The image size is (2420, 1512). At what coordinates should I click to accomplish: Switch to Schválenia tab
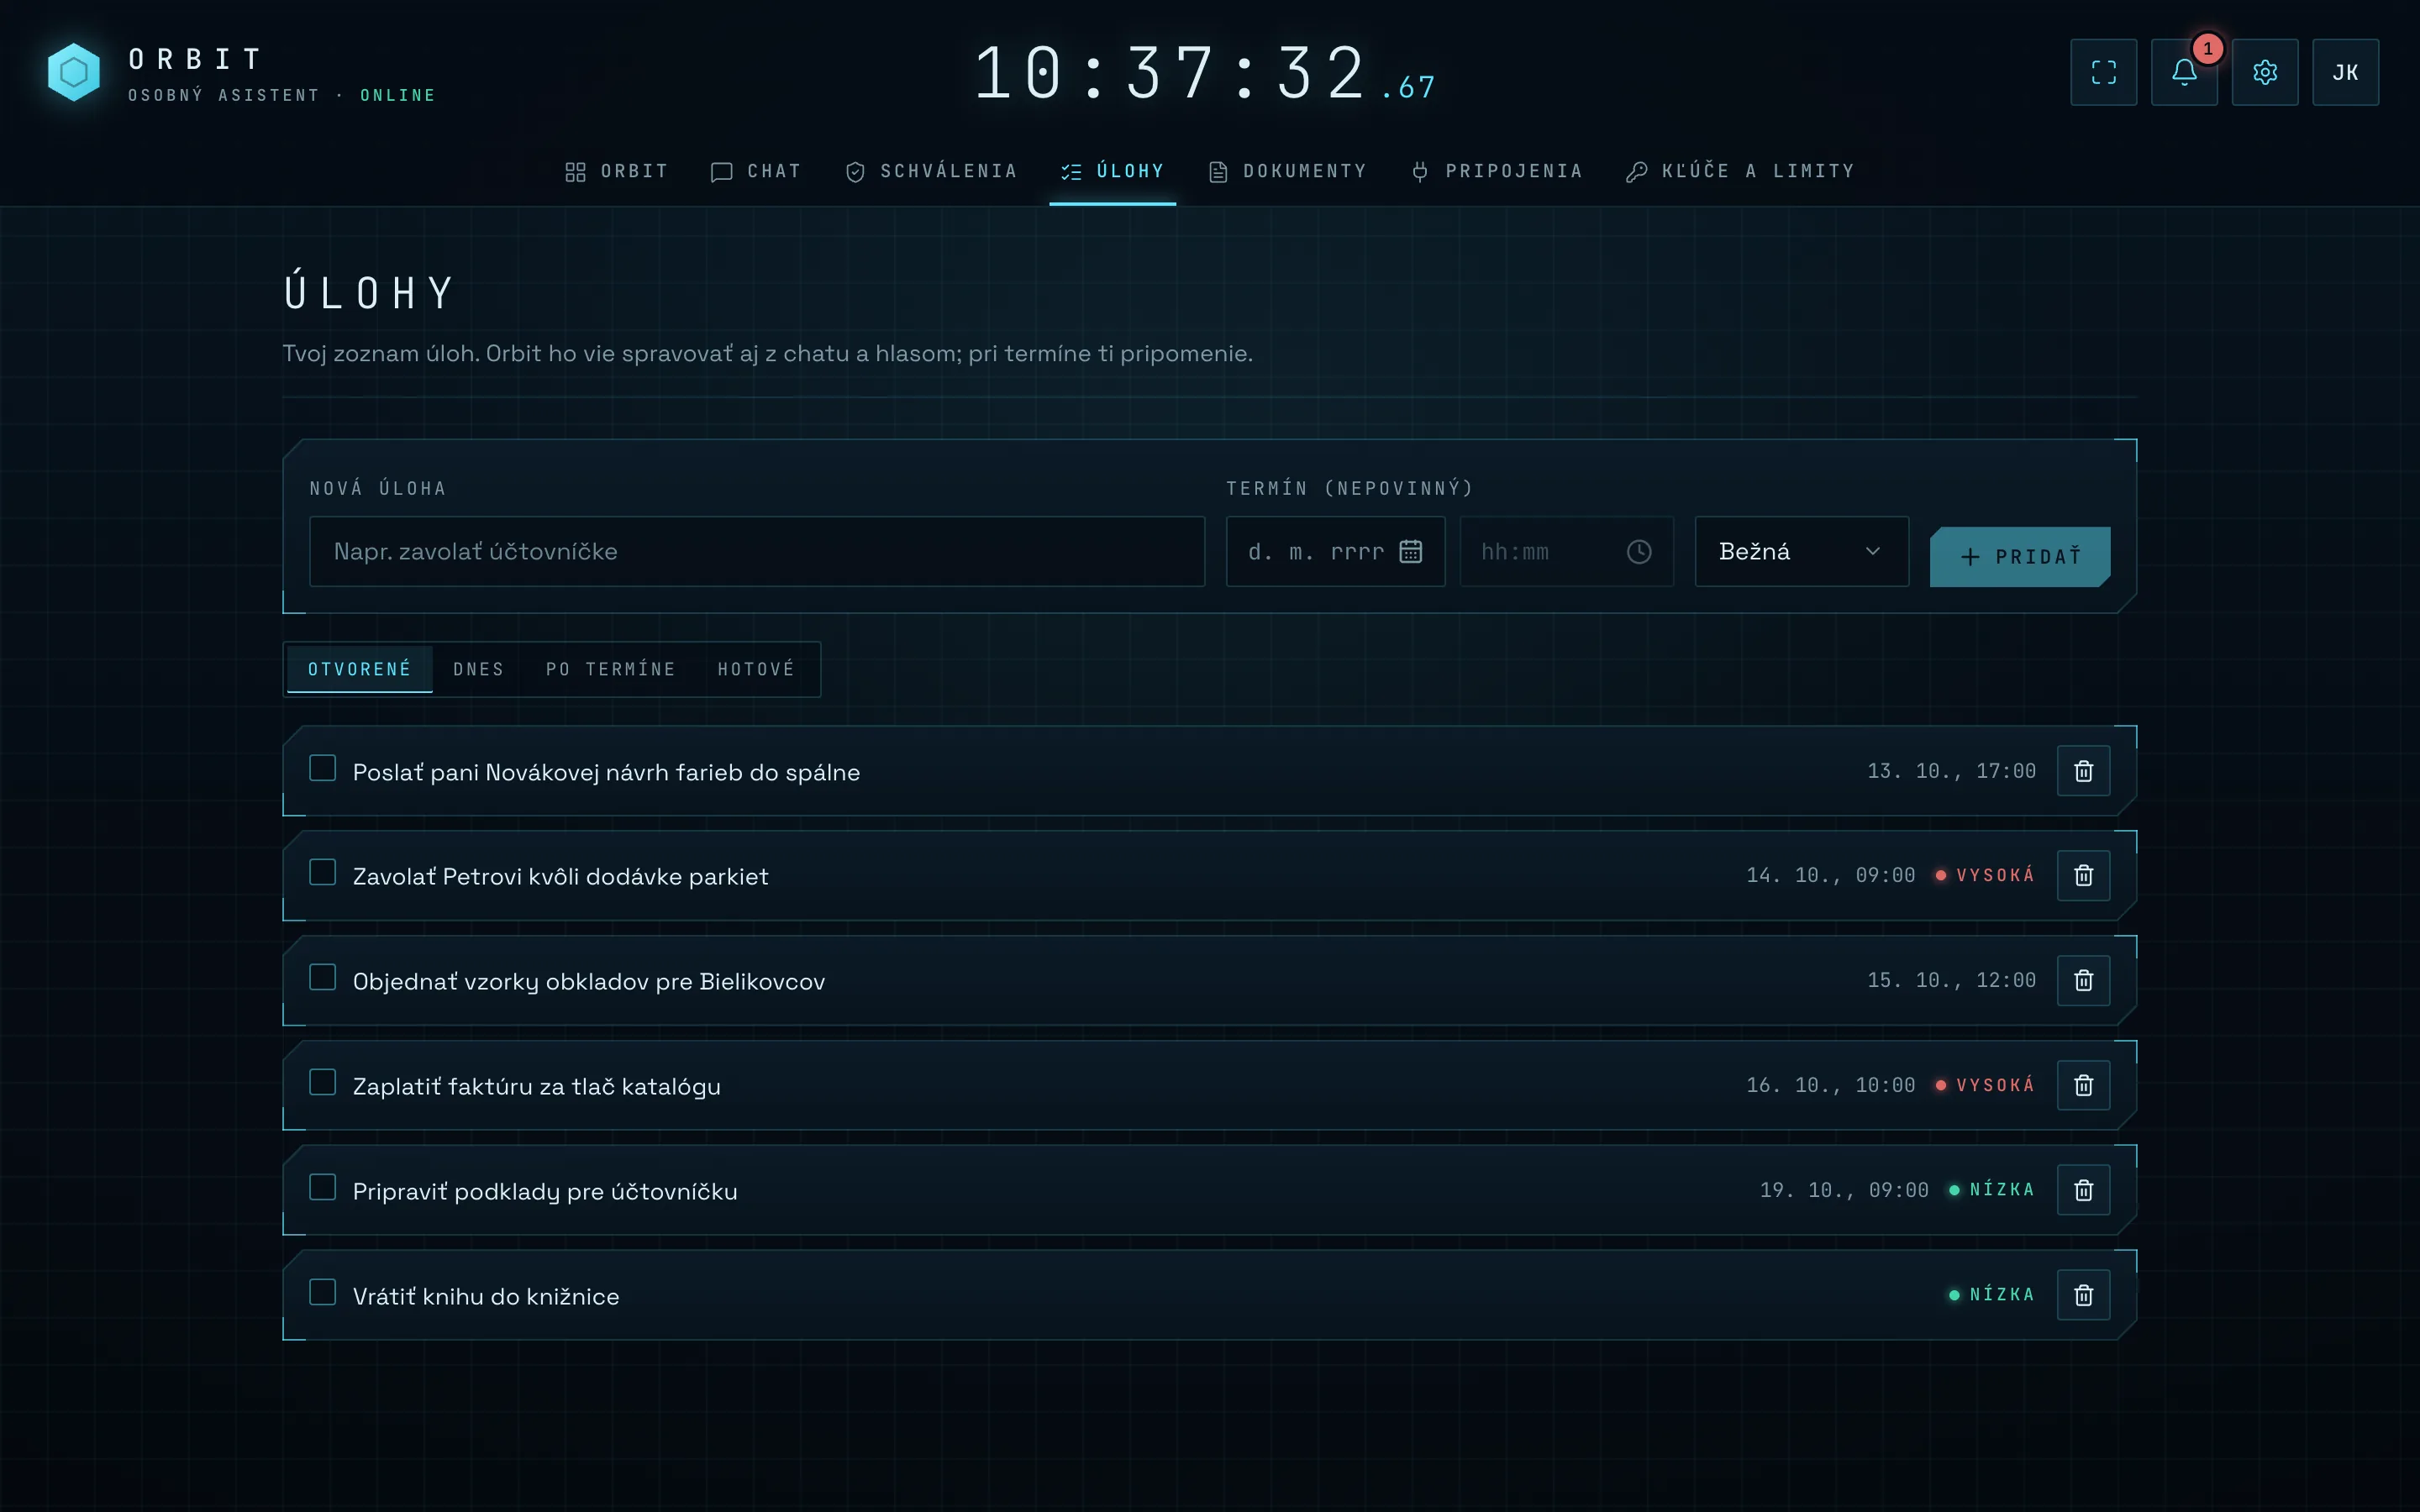point(931,171)
